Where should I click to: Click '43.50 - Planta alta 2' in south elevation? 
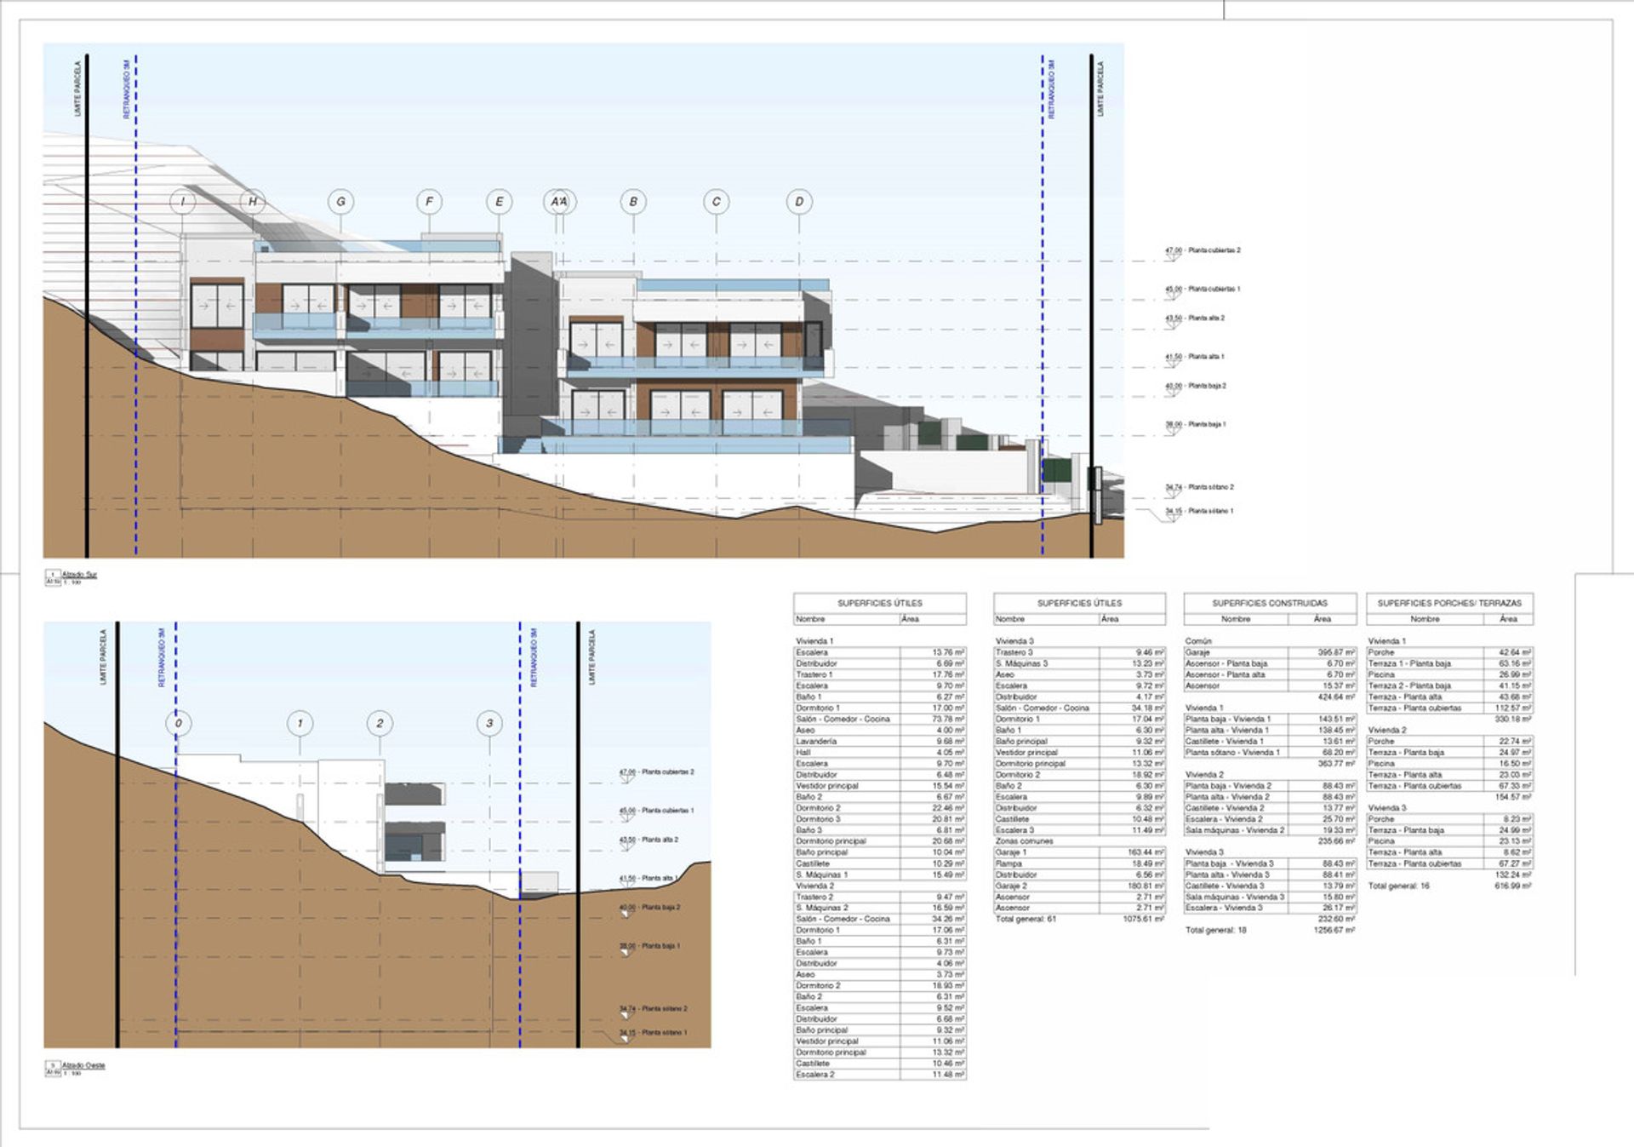1195,318
